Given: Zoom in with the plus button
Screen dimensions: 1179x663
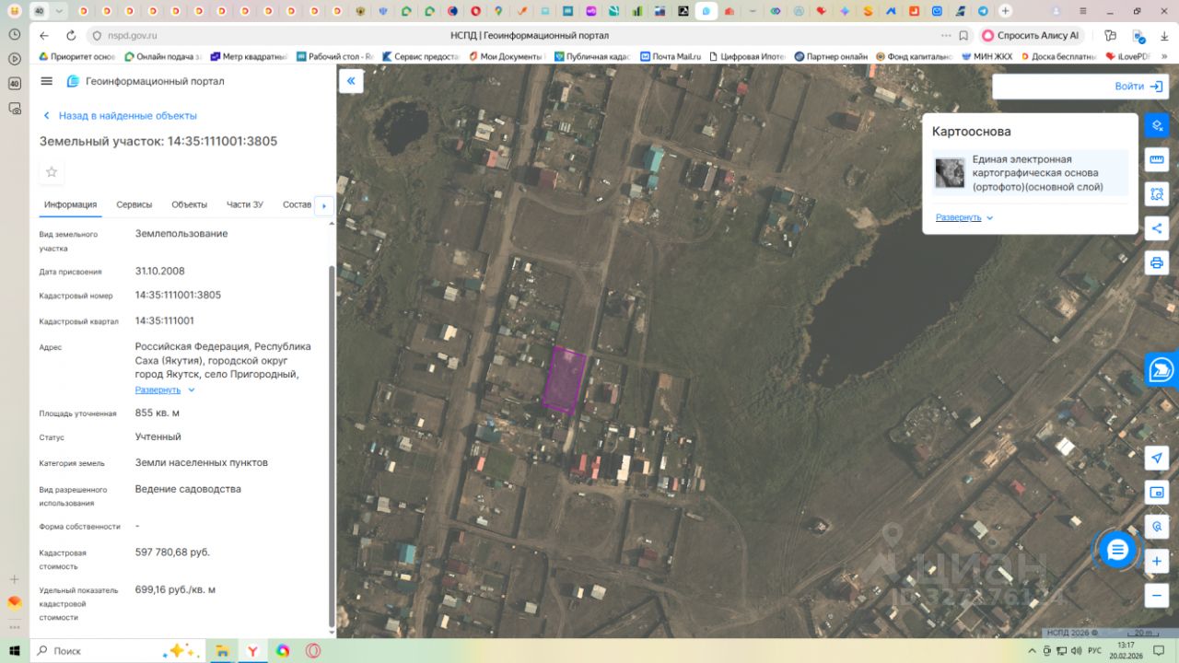Looking at the screenshot, I should (x=1157, y=561).
